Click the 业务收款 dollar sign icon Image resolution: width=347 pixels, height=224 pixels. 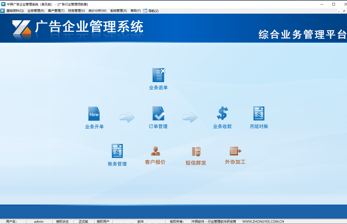[x=222, y=113]
